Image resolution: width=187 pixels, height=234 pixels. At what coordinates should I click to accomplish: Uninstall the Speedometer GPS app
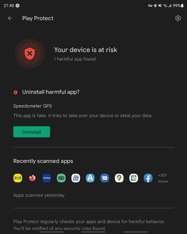32,132
